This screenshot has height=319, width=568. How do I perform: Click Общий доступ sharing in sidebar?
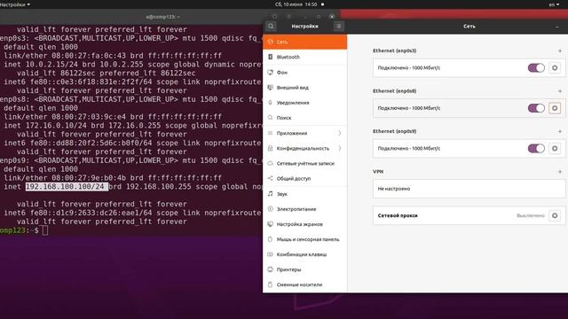pyautogui.click(x=305, y=179)
